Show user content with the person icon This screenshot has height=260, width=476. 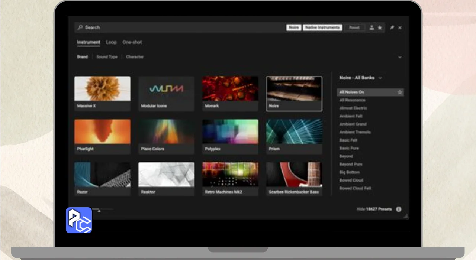click(x=372, y=27)
